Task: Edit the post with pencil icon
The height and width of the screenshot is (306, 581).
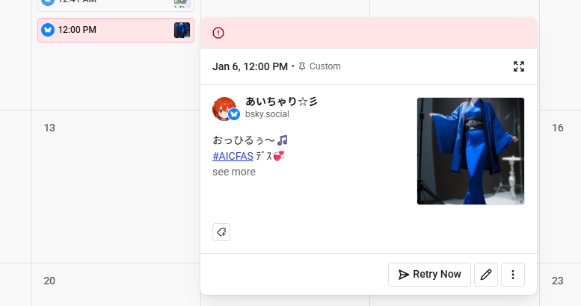Action: point(486,275)
